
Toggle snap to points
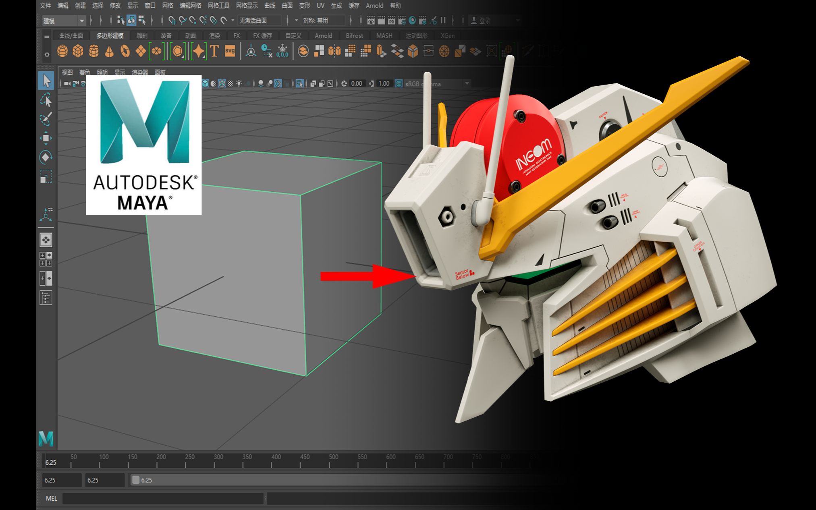coord(193,20)
